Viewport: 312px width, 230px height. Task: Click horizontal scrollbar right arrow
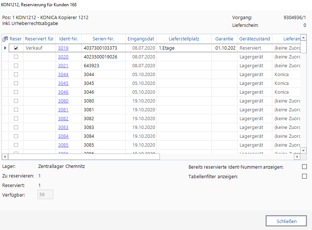(297, 157)
